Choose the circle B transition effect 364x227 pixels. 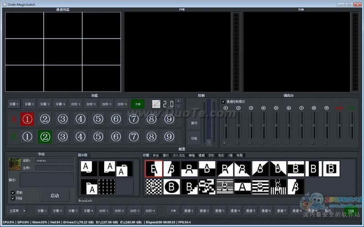click(172, 187)
